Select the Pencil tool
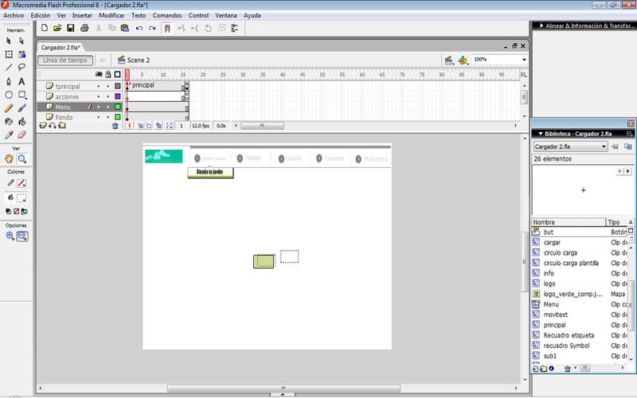The width and height of the screenshot is (637, 398). click(x=9, y=108)
